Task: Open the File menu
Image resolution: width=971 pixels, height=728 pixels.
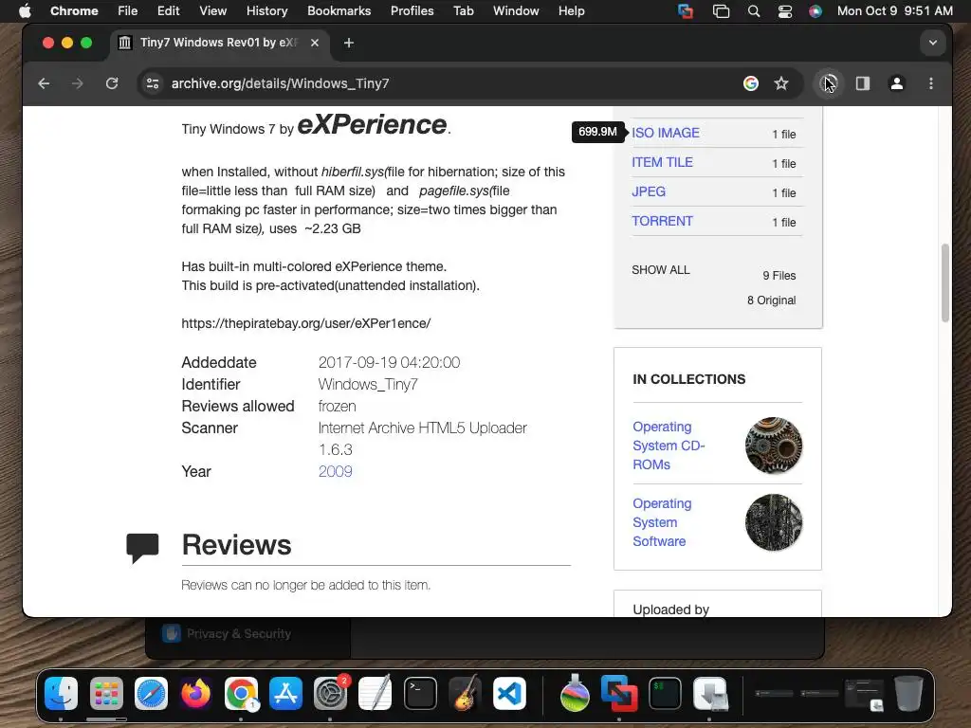Action: click(x=128, y=11)
